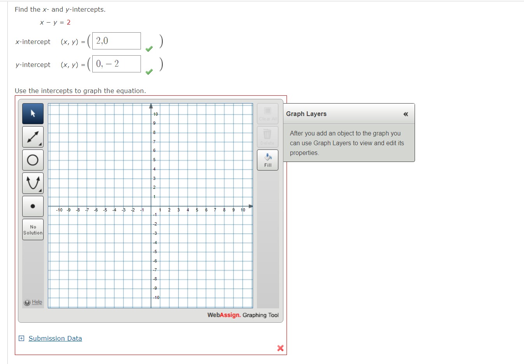
Task: Open the Help link
Action: click(x=37, y=302)
